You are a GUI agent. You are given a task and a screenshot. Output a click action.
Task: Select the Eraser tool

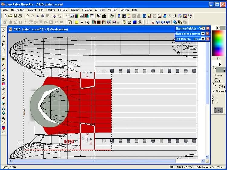pos(3,98)
